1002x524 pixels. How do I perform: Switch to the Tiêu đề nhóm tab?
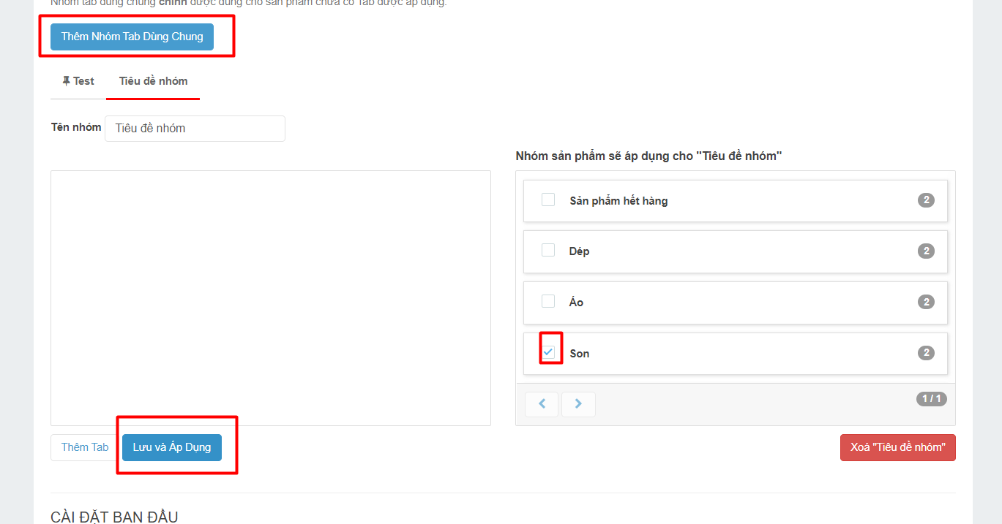tap(153, 81)
